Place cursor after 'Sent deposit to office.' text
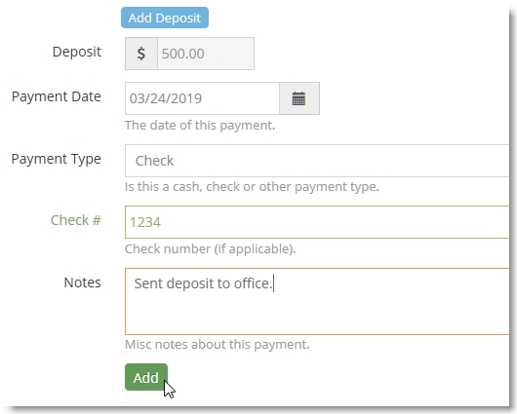Viewport: 517px width, 414px height. 273,283
